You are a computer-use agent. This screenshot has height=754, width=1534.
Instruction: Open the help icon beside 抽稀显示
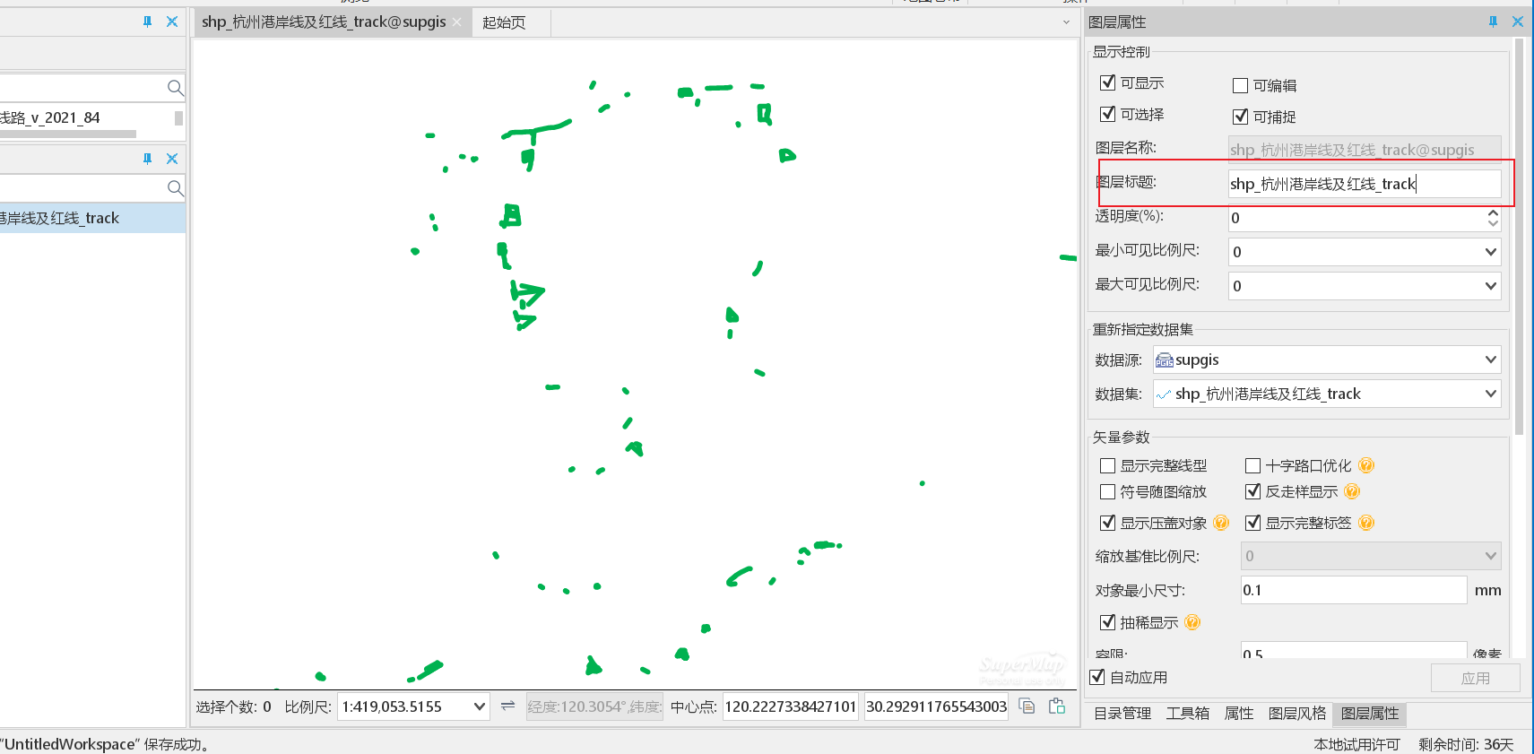(x=1192, y=622)
